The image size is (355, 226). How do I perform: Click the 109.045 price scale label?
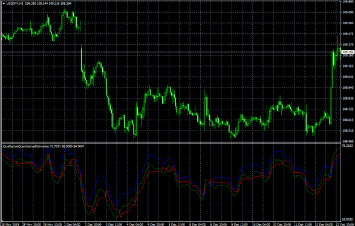point(348,77)
